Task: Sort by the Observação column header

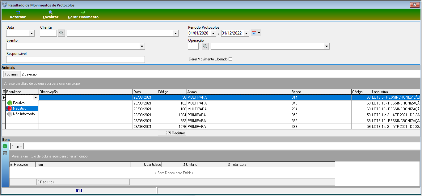Action: click(86, 92)
